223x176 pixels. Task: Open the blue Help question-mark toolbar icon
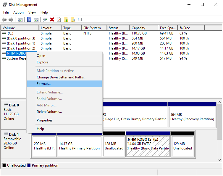click(29, 19)
